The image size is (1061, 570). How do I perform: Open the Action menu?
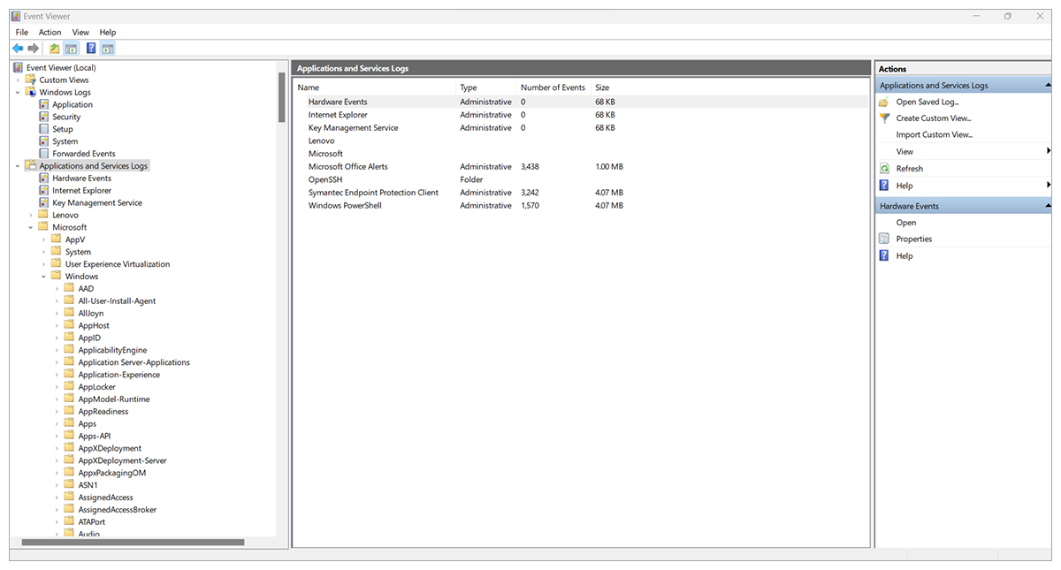(x=50, y=32)
